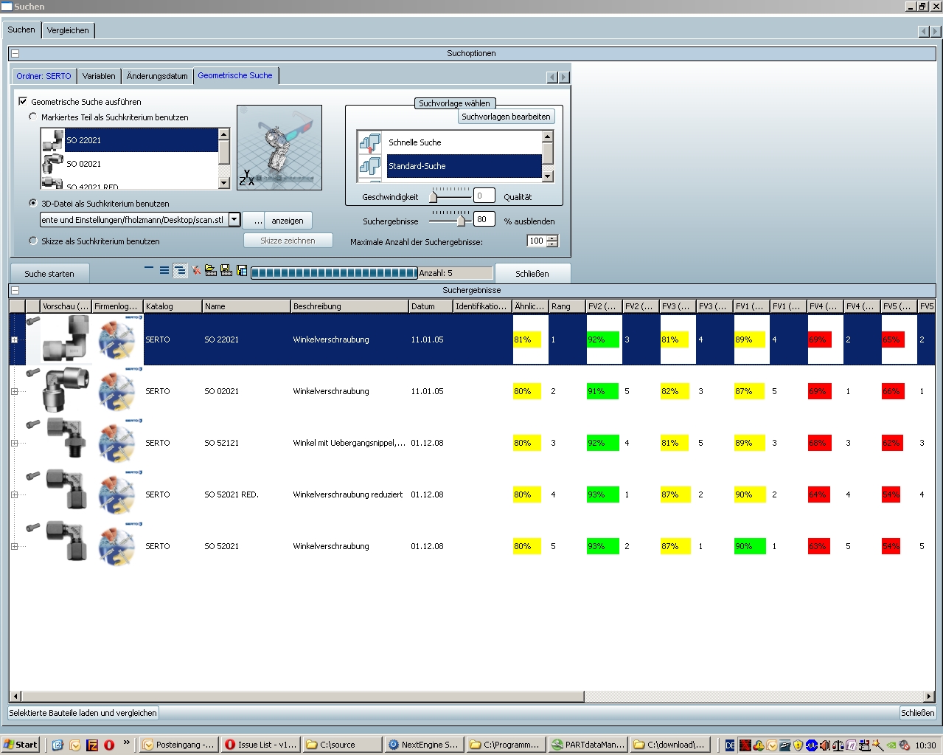Click the delete results icon with red X

click(x=196, y=271)
